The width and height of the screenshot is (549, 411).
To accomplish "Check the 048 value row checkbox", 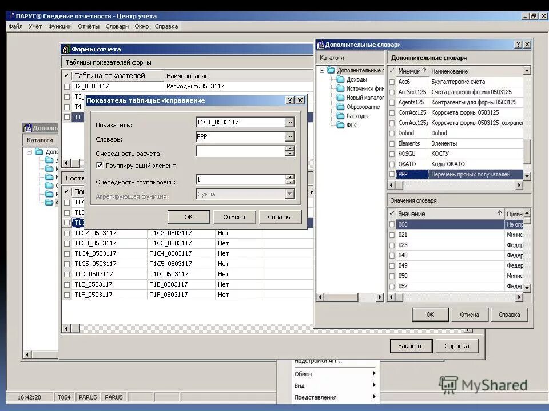I will (392, 256).
